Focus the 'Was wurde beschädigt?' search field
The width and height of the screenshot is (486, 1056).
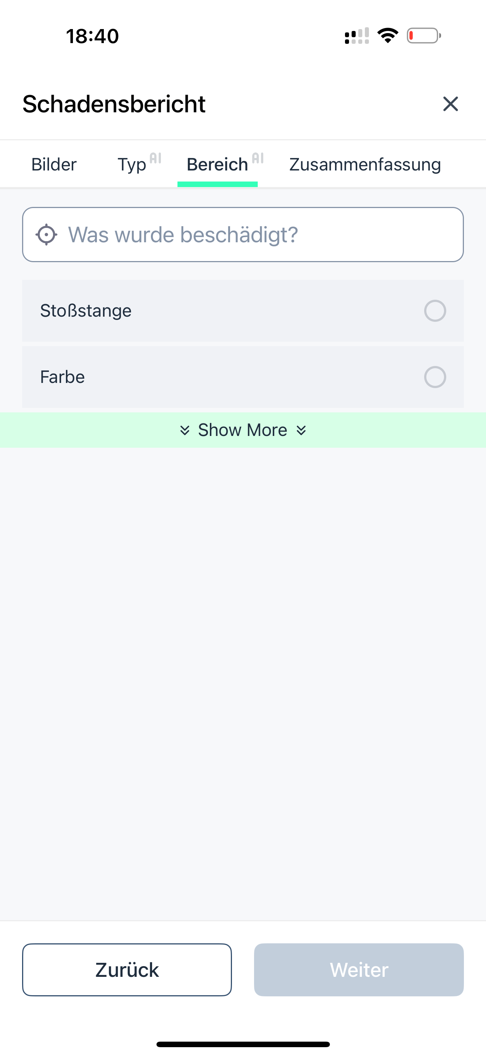point(243,235)
